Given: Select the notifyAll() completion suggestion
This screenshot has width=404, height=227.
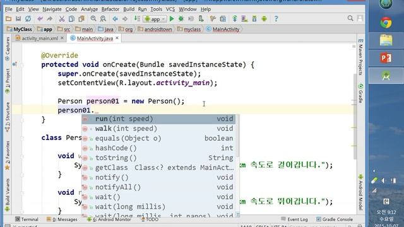Looking at the screenshot, I should (158, 187).
